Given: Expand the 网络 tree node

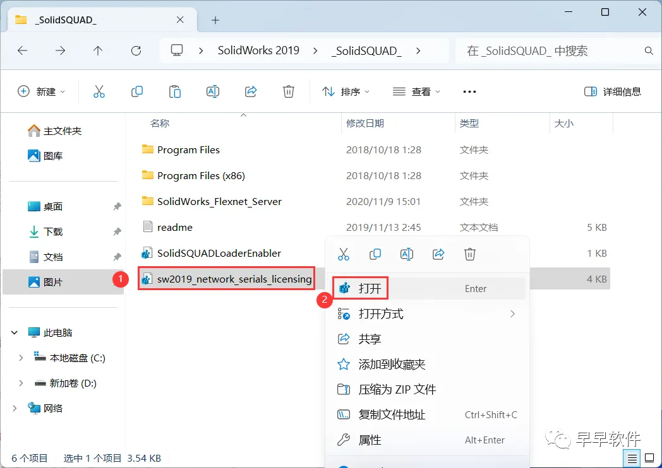Looking at the screenshot, I should pyautogui.click(x=15, y=408).
